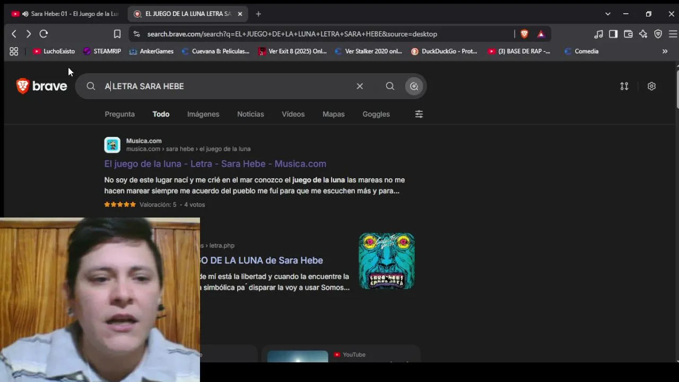679x382 pixels.
Task: Open the browser main menu
Action: [673, 34]
